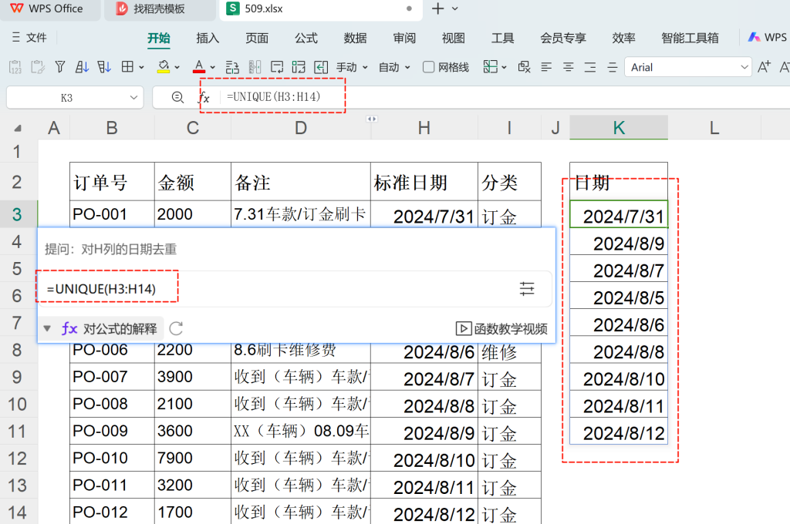Screen dimensions: 790x524
Task: Click the paste values icon
Action: point(15,67)
